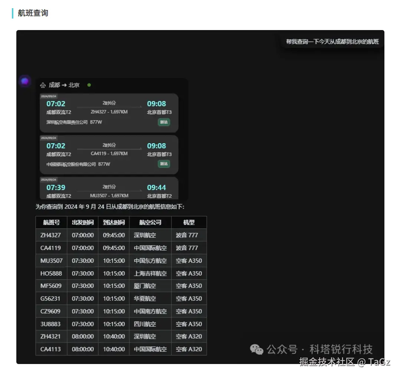The width and height of the screenshot is (400, 377).
Task: Click the 成都 → 北京 route title
Action: (x=64, y=85)
